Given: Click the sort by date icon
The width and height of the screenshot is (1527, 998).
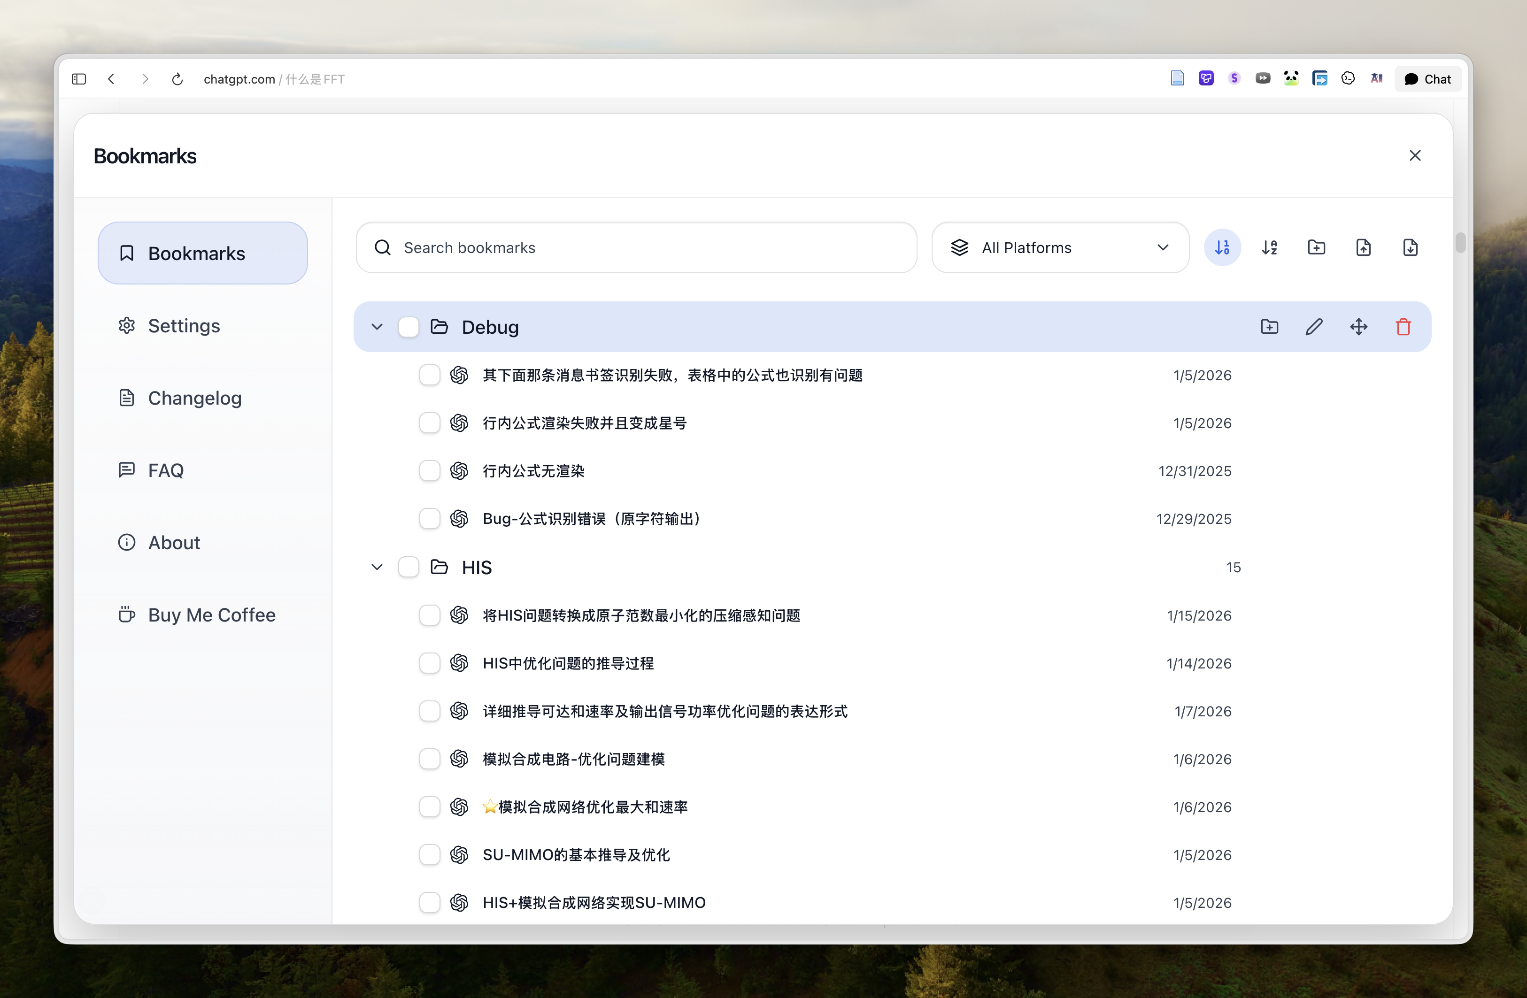Looking at the screenshot, I should 1222,247.
